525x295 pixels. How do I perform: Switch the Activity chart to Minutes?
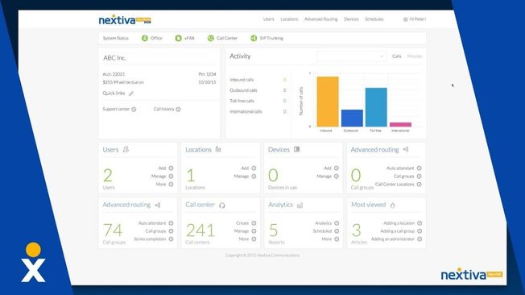(415, 56)
